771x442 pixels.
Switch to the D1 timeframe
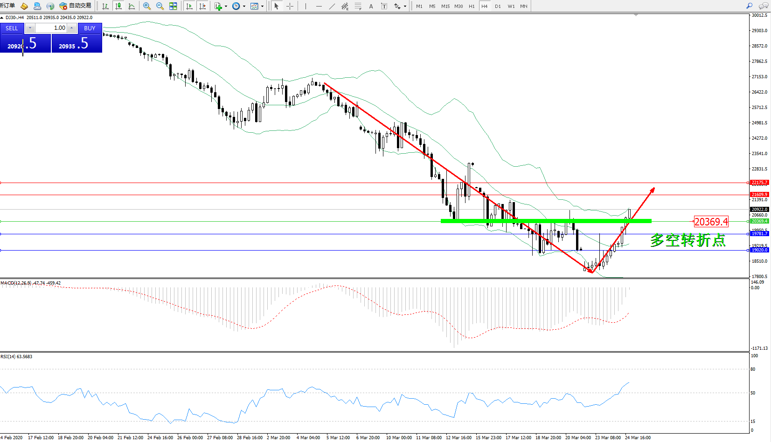(x=498, y=6)
